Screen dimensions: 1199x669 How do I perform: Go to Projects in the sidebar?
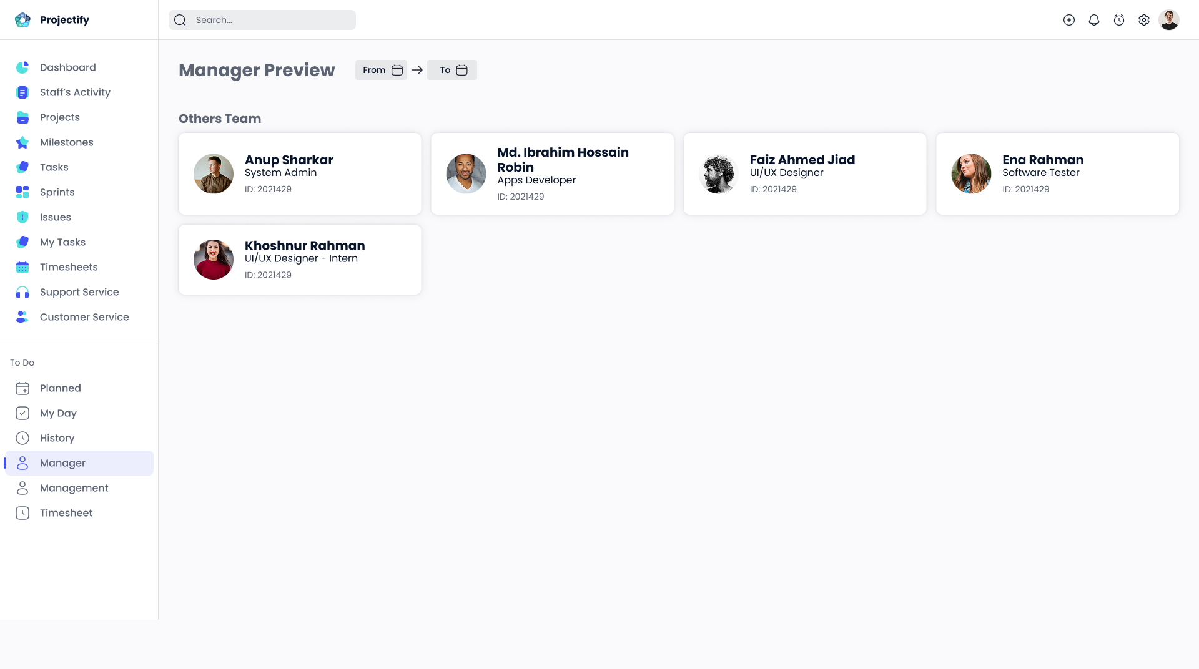[60, 117]
